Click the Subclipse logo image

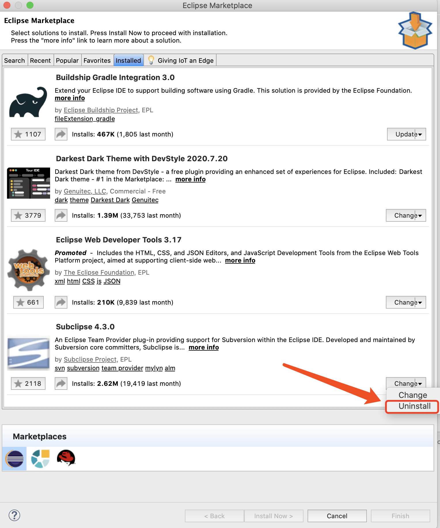pos(29,353)
